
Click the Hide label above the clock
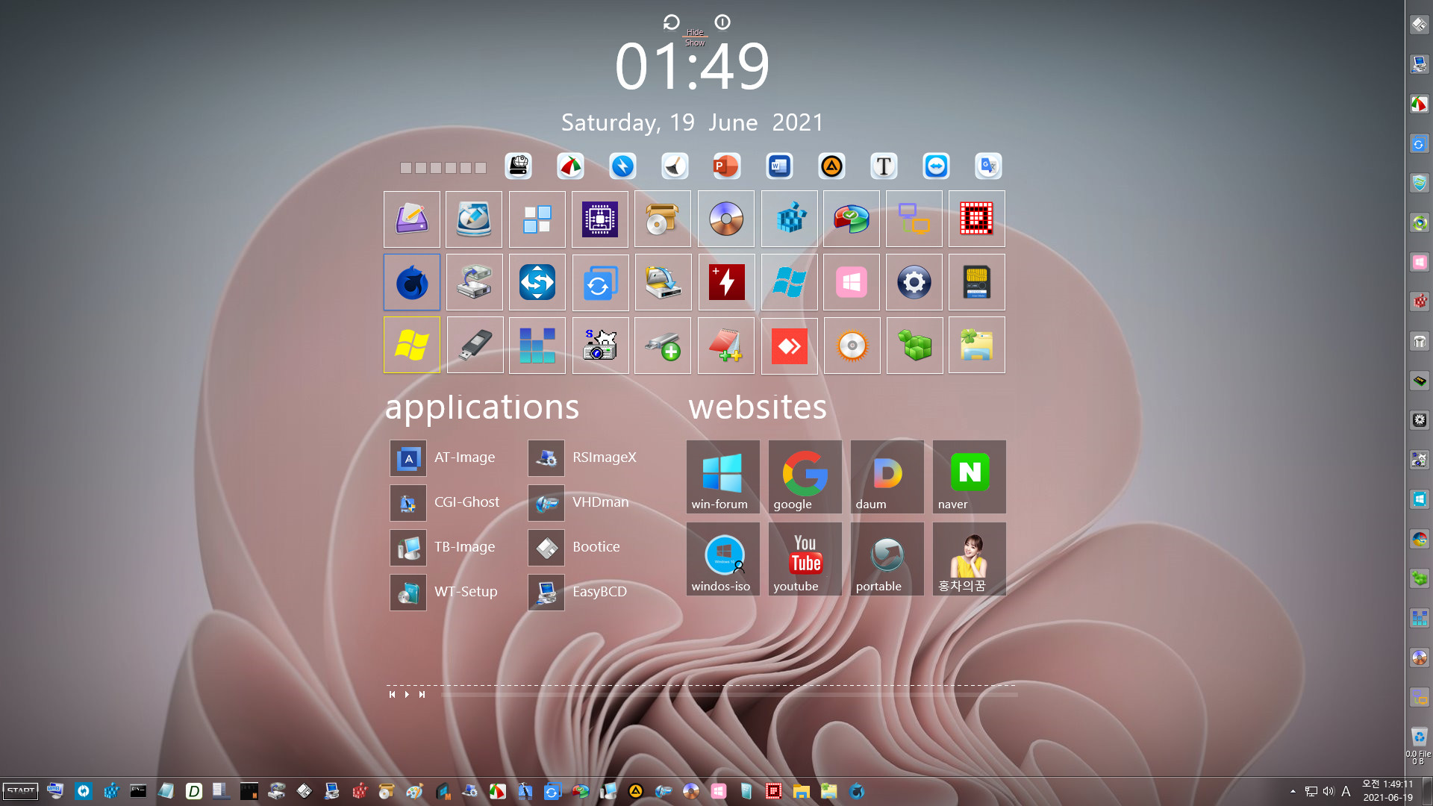(x=695, y=32)
